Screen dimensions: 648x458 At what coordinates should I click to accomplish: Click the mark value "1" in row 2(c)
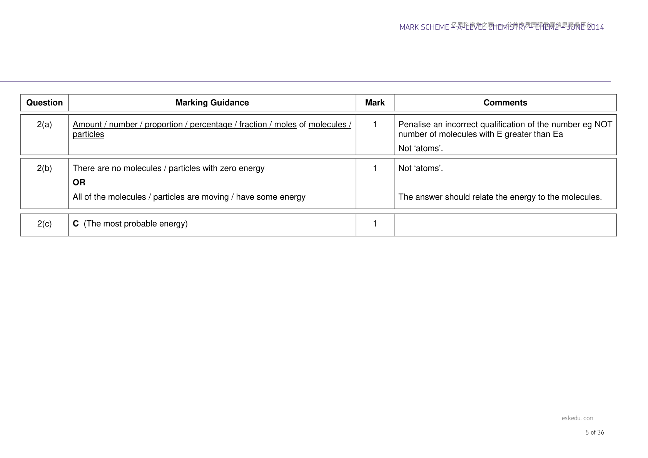click(x=375, y=224)
